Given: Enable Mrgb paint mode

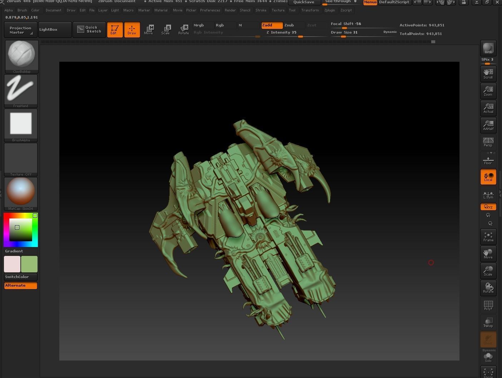Looking at the screenshot, I should click(x=204, y=25).
